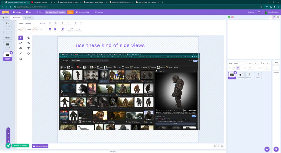
Task: Select the Fill bucket tool
Action: pos(21,48)
